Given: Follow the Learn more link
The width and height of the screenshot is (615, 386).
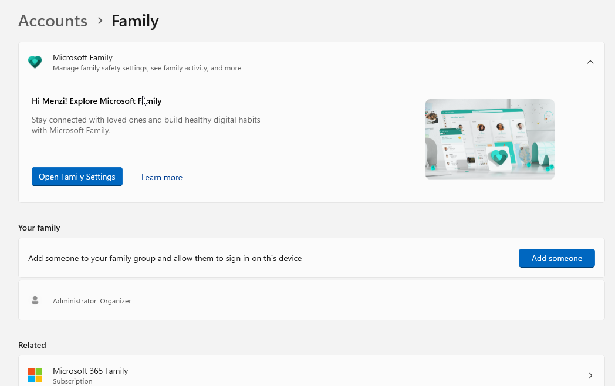Looking at the screenshot, I should [x=162, y=177].
